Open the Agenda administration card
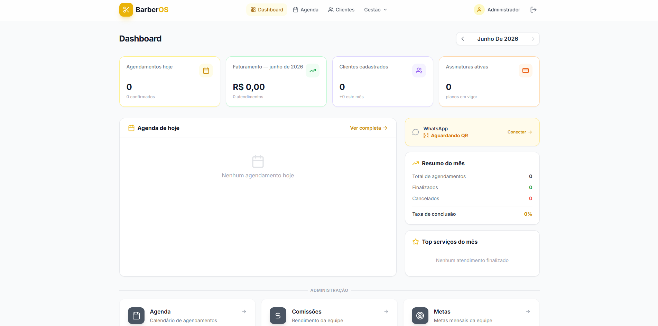 (187, 313)
